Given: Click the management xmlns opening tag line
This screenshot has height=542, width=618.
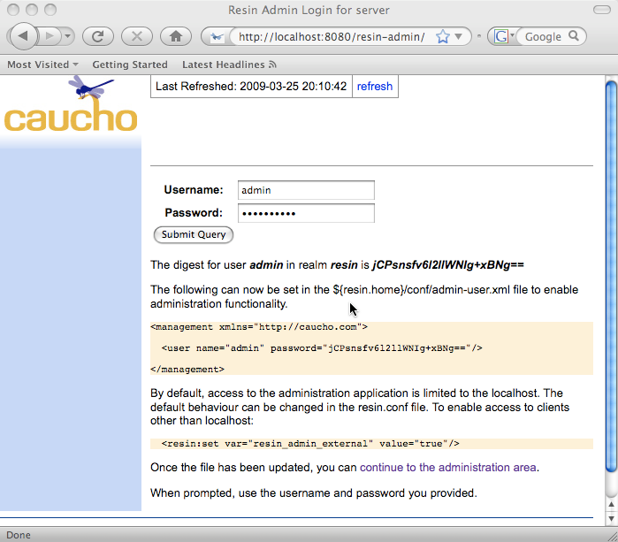Looking at the screenshot, I should tap(259, 327).
